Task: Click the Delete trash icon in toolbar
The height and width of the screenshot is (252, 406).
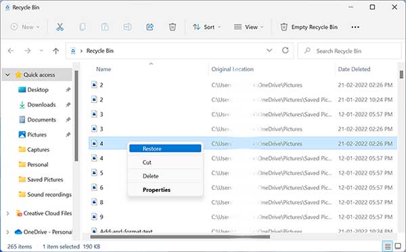Action: coord(173,27)
